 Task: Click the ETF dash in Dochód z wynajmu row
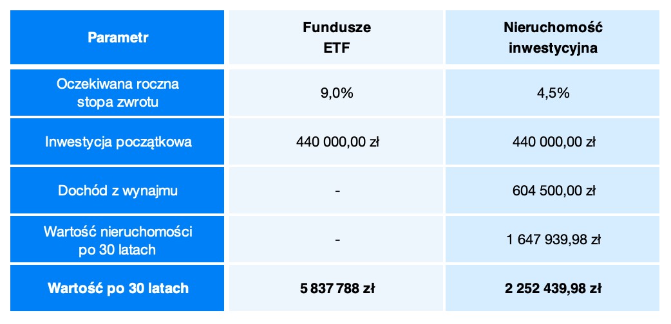(337, 191)
